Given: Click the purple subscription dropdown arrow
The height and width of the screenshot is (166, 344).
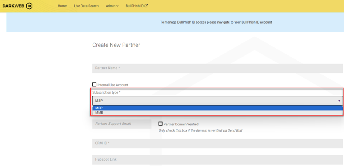Looking at the screenshot, I should tap(339, 101).
